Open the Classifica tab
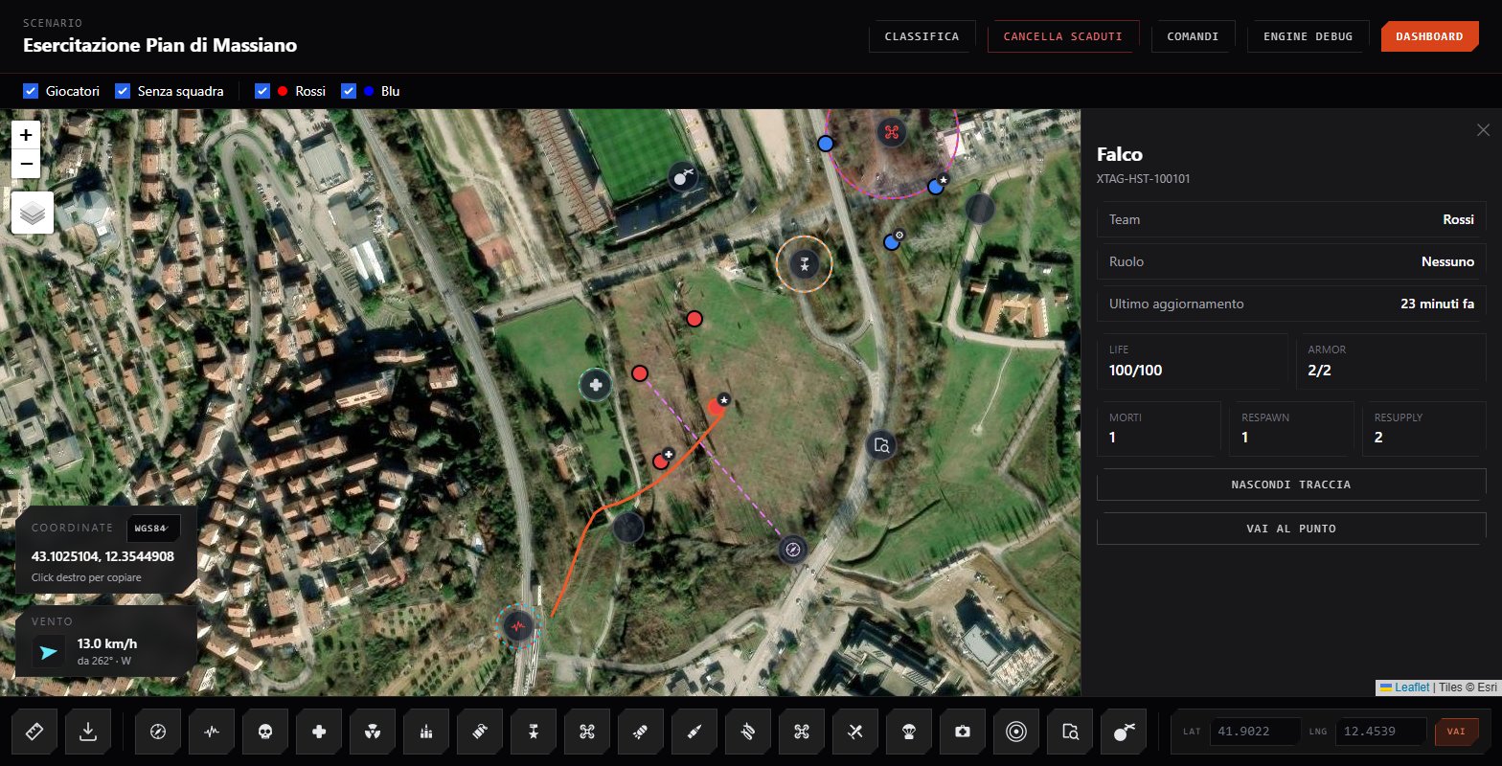The width and height of the screenshot is (1502, 766). 922,36
